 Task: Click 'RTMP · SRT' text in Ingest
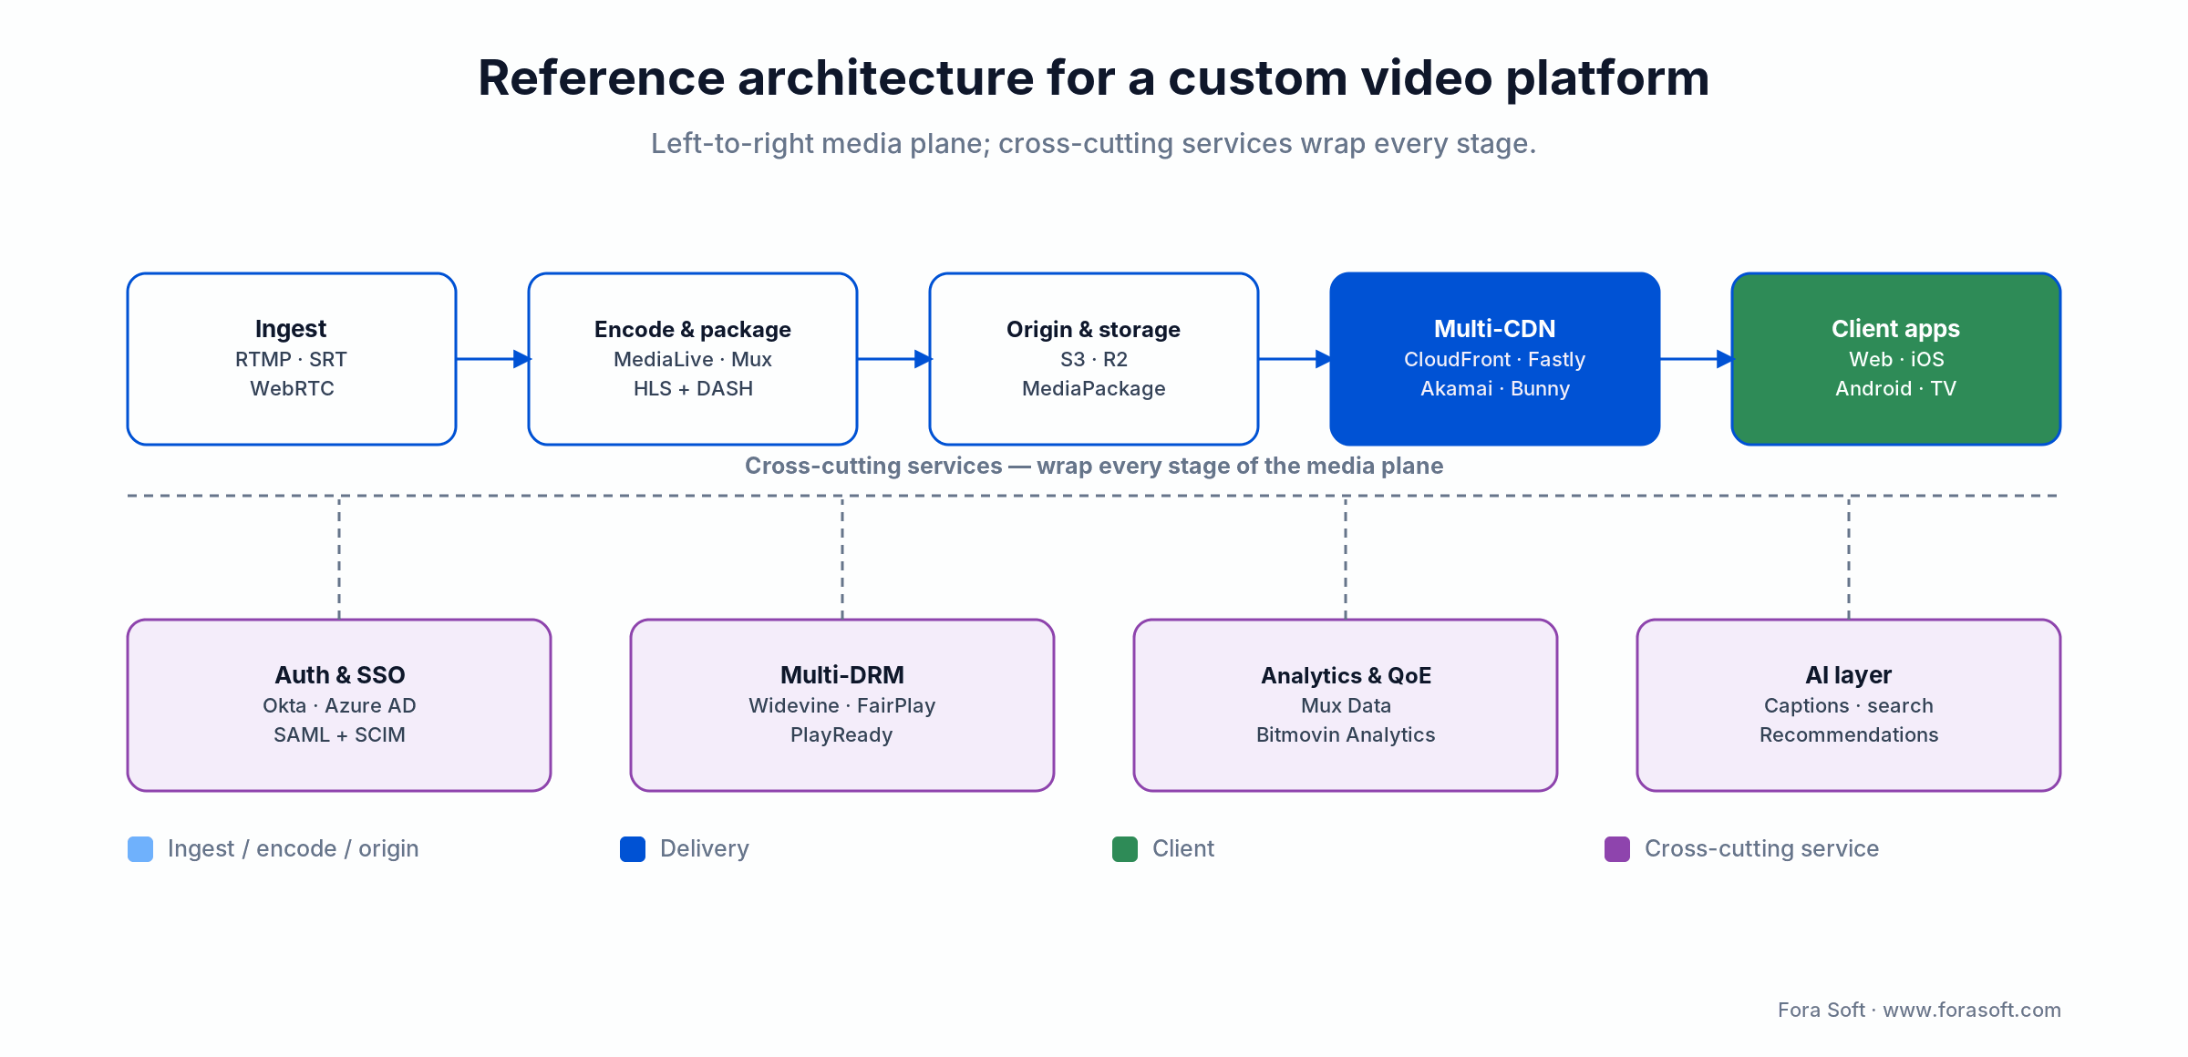(292, 359)
